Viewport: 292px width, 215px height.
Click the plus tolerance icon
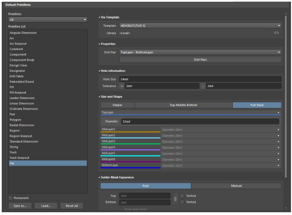[122, 86]
